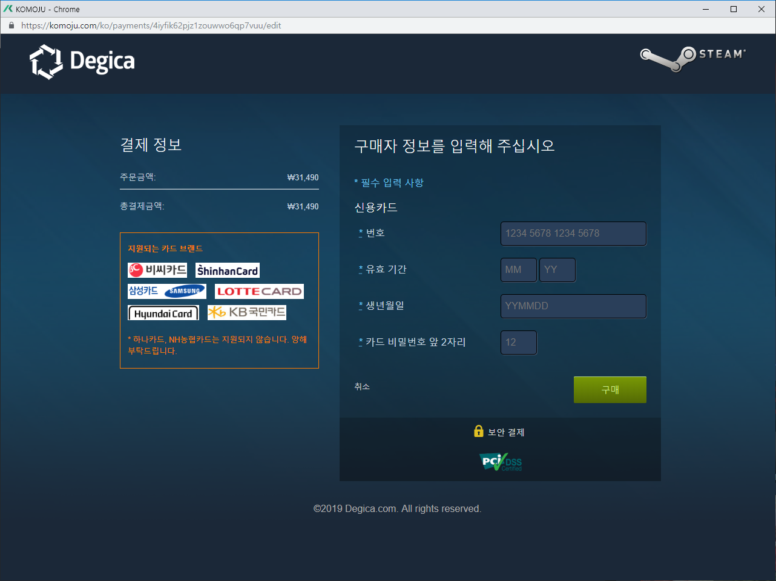This screenshot has height=581, width=776.
Task: Click the 결제 정보 heading
Action: [x=151, y=145]
